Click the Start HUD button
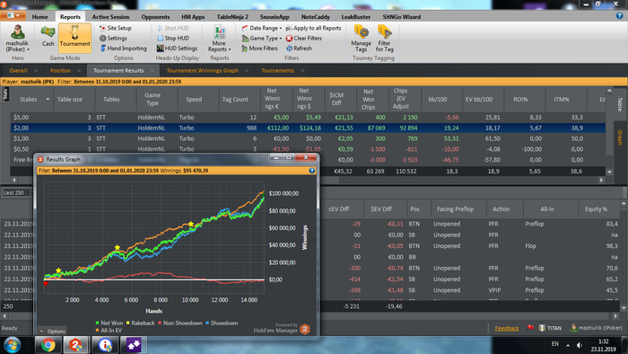This screenshot has height=354, width=628. [x=173, y=28]
